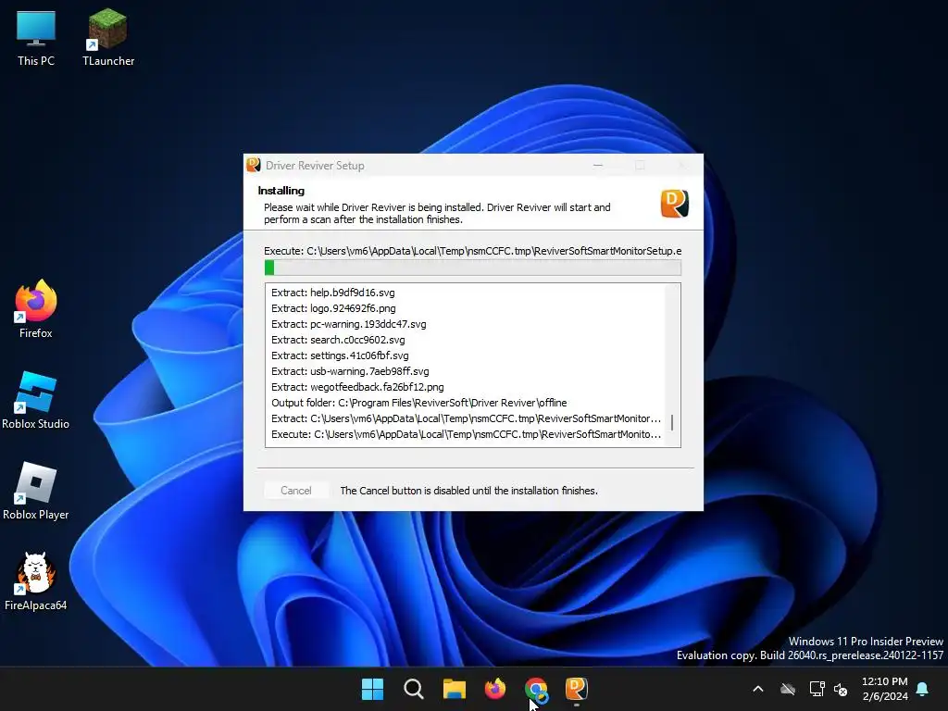The width and height of the screenshot is (948, 711).
Task: Minimize the Driver Reviver Setup window
Action: [598, 165]
